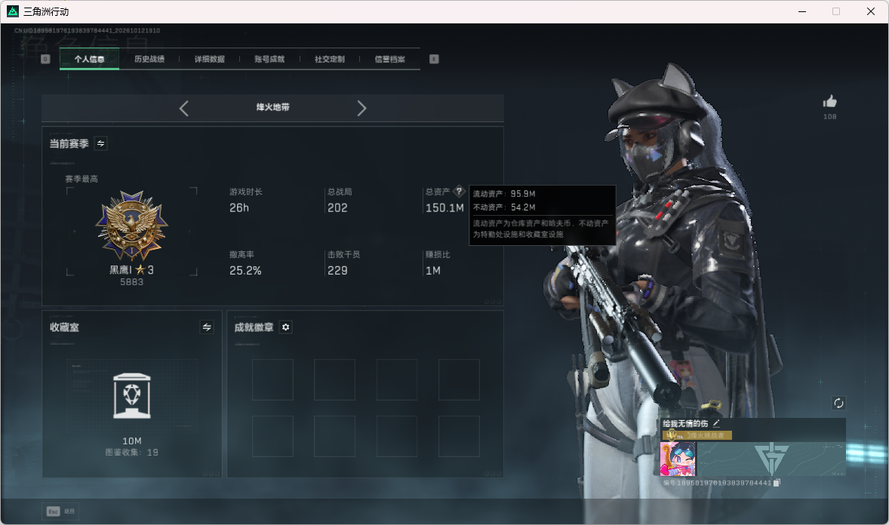The width and height of the screenshot is (889, 525).
Task: Click the 撤离率 value 25.2%
Action: [x=245, y=271]
